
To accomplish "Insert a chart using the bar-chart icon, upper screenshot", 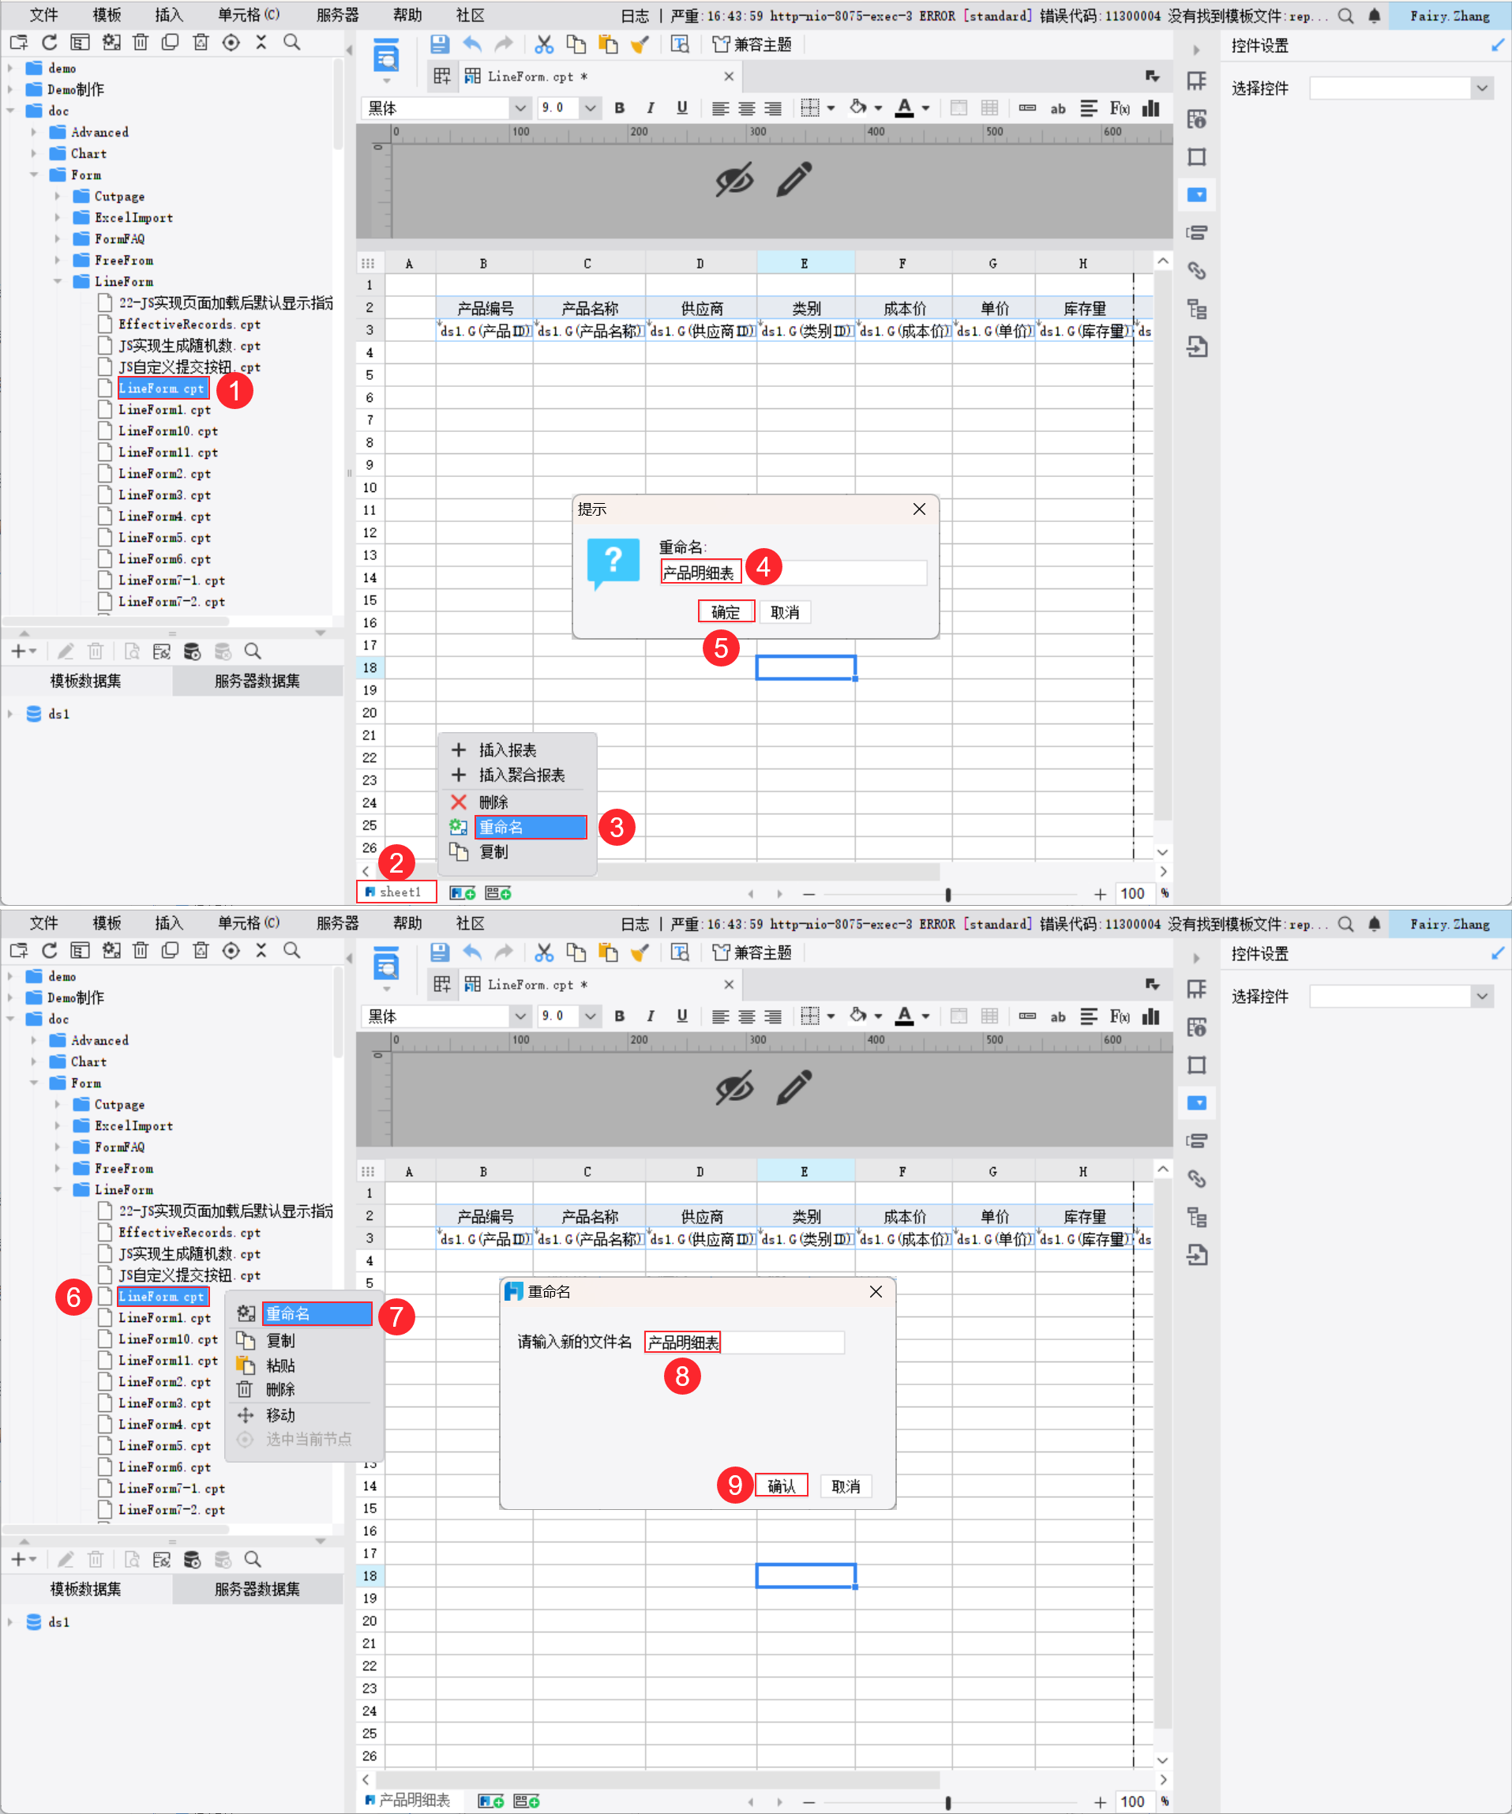I will point(1150,108).
